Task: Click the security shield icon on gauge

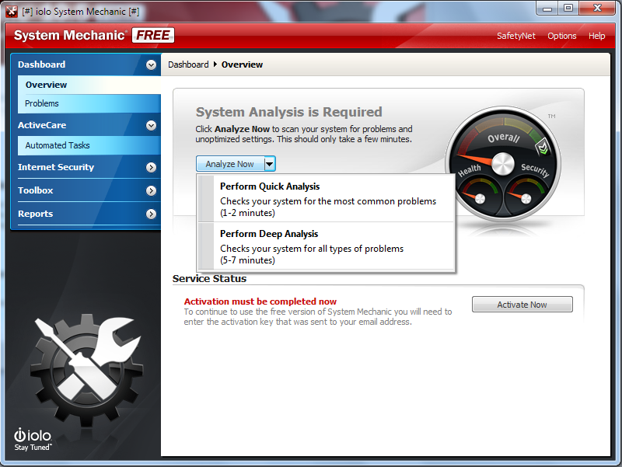Action: (542, 148)
